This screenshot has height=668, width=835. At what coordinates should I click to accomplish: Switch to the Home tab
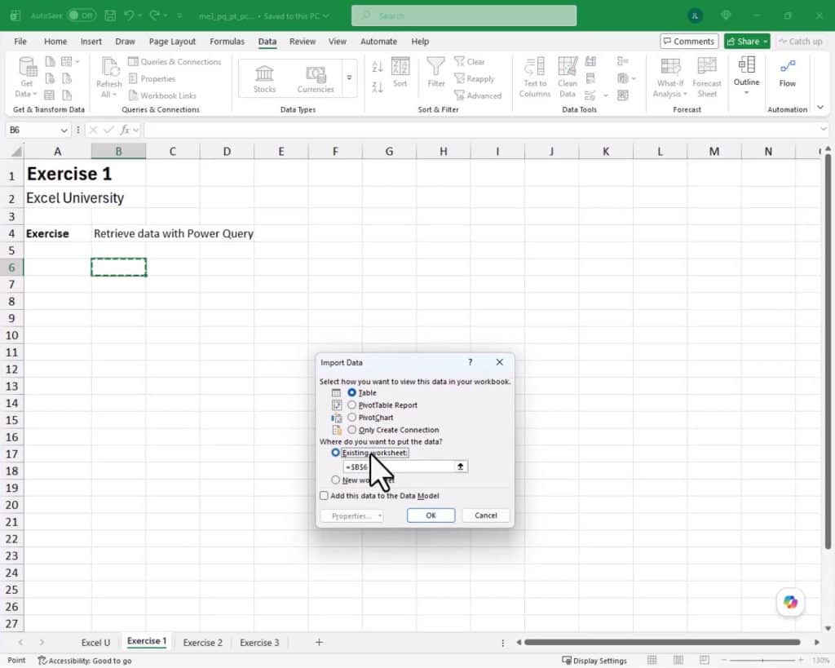55,41
